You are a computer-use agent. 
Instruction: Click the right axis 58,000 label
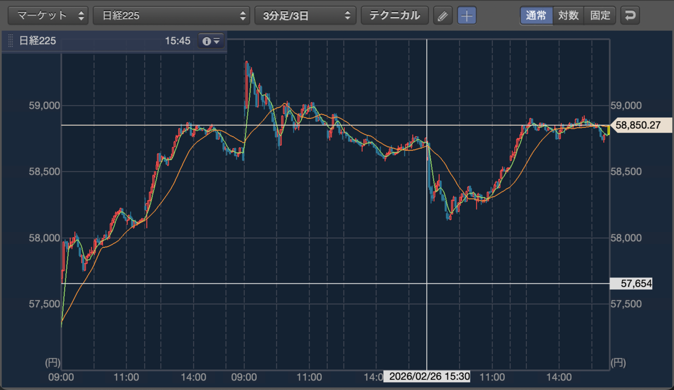pos(626,238)
